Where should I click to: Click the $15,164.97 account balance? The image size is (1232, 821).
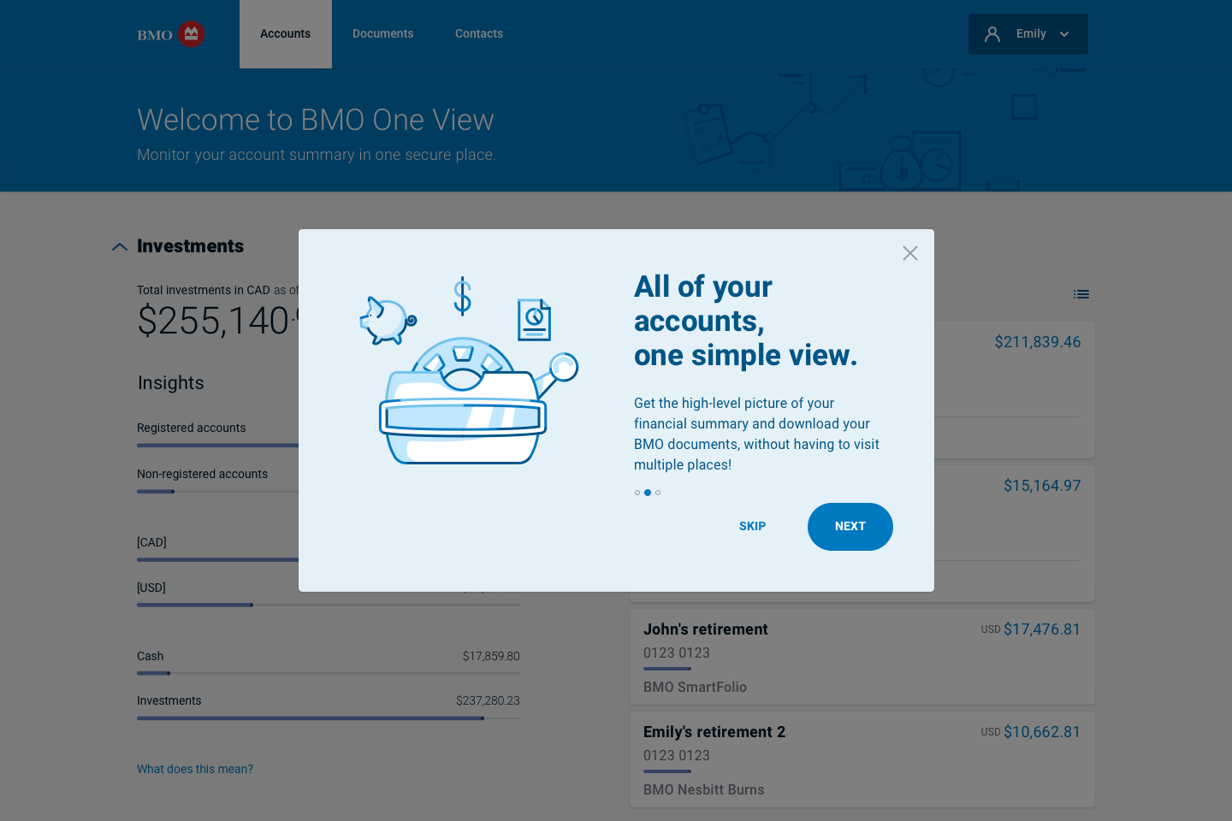point(1042,486)
